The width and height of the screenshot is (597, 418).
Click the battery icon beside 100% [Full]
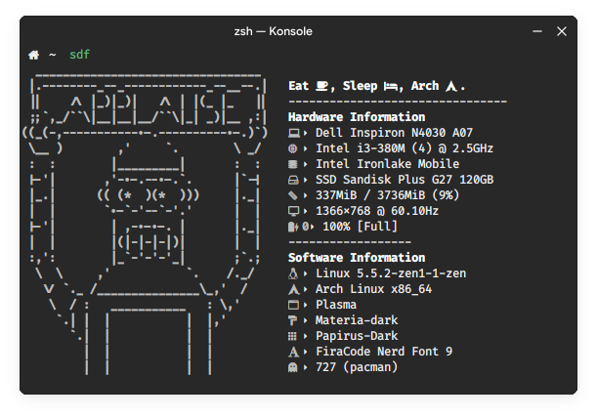(x=293, y=227)
